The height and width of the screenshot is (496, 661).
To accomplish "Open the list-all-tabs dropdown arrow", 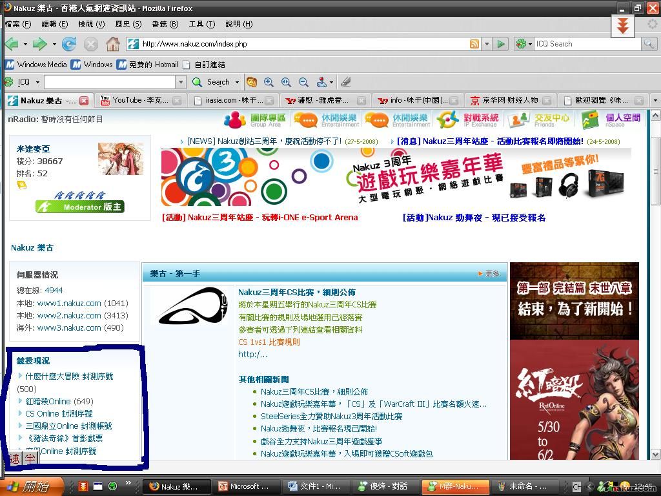I will pos(655,101).
